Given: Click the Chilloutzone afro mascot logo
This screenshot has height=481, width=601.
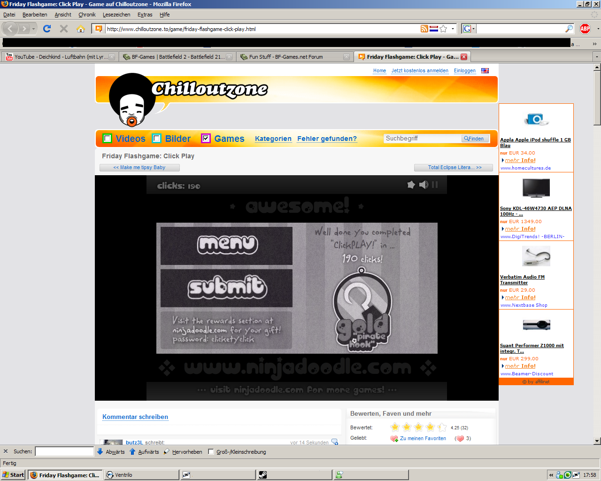Looking at the screenshot, I should (x=132, y=101).
